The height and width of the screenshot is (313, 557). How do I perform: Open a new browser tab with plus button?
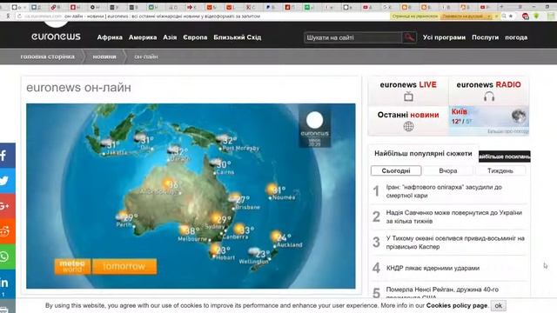501,7
